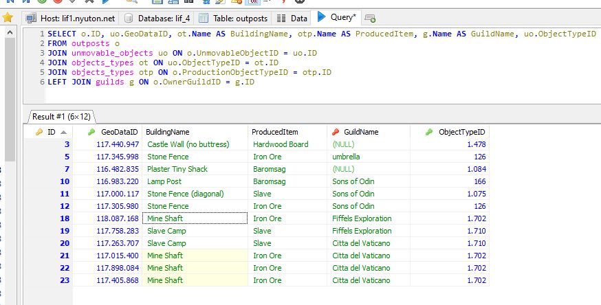
Task: Select the Result #1 tab
Action: (x=62, y=116)
